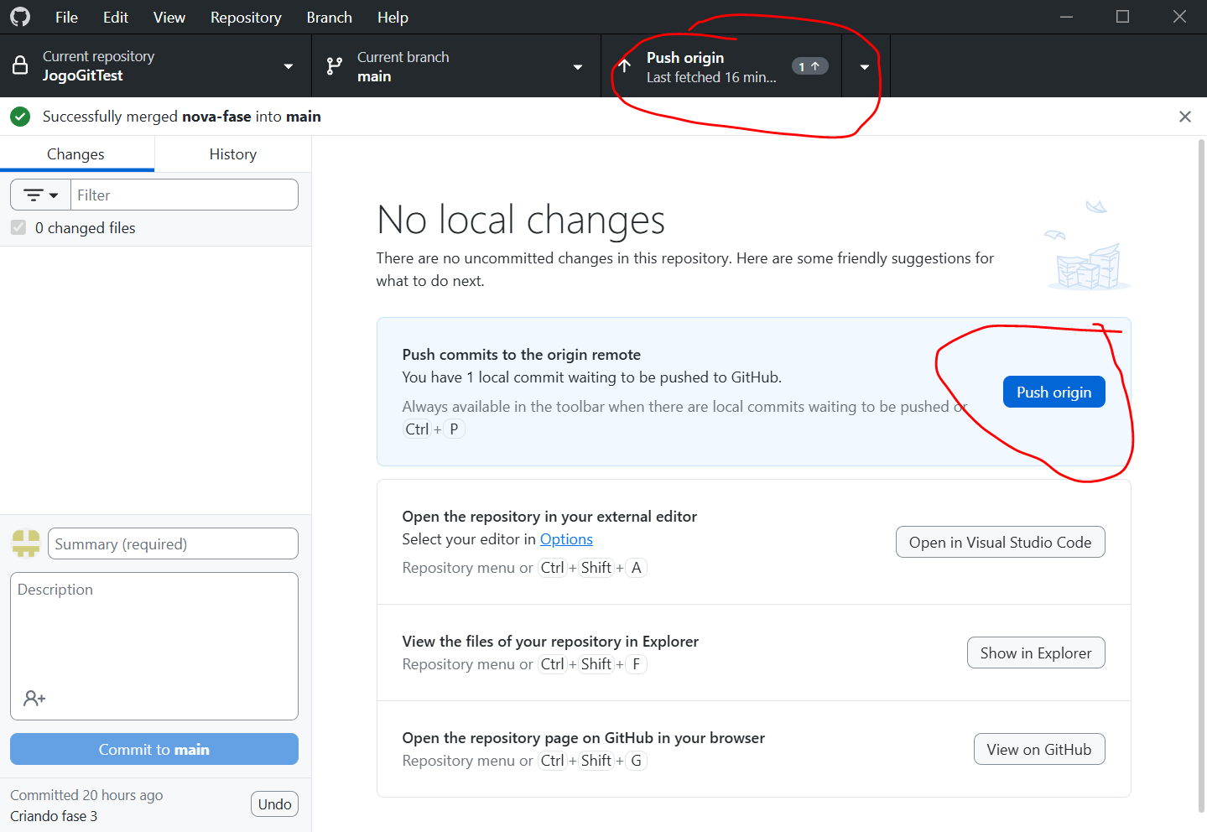Click the blue Push origin button
This screenshot has width=1207, height=832.
[x=1054, y=393]
